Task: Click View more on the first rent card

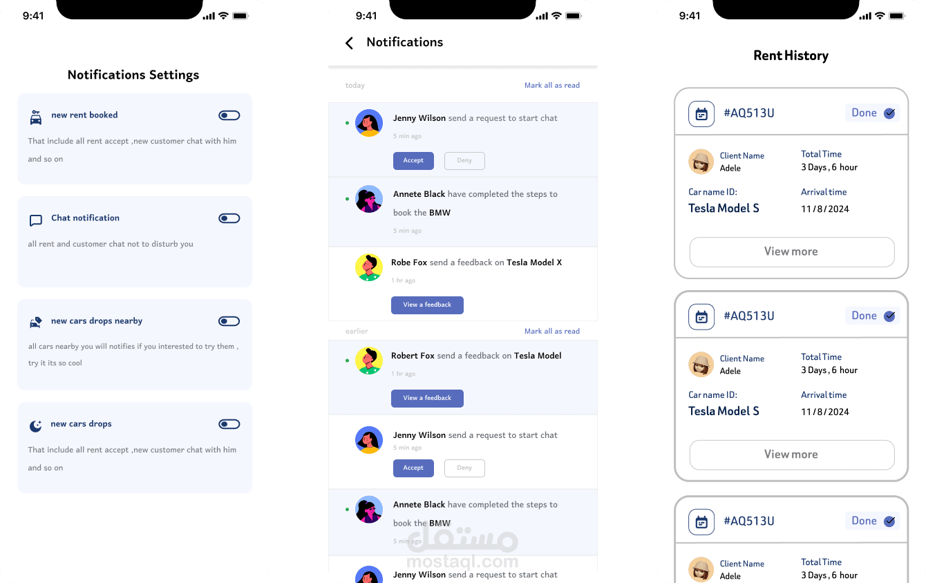Action: pos(792,252)
